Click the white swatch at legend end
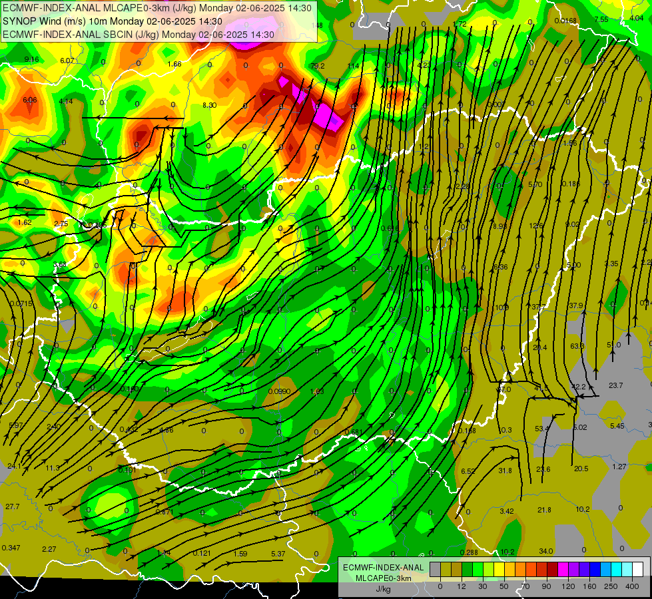Viewport: 652px width, 599px height. click(638, 569)
